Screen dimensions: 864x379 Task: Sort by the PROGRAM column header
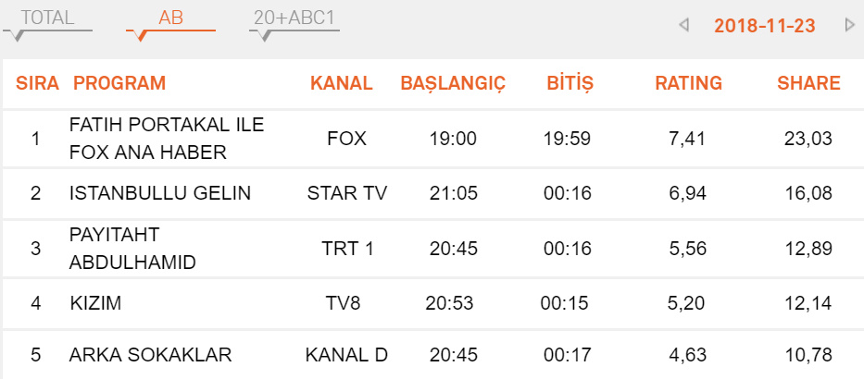[x=119, y=83]
